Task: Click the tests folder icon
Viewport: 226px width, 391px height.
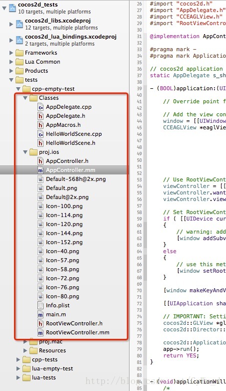Action: tap(19, 80)
